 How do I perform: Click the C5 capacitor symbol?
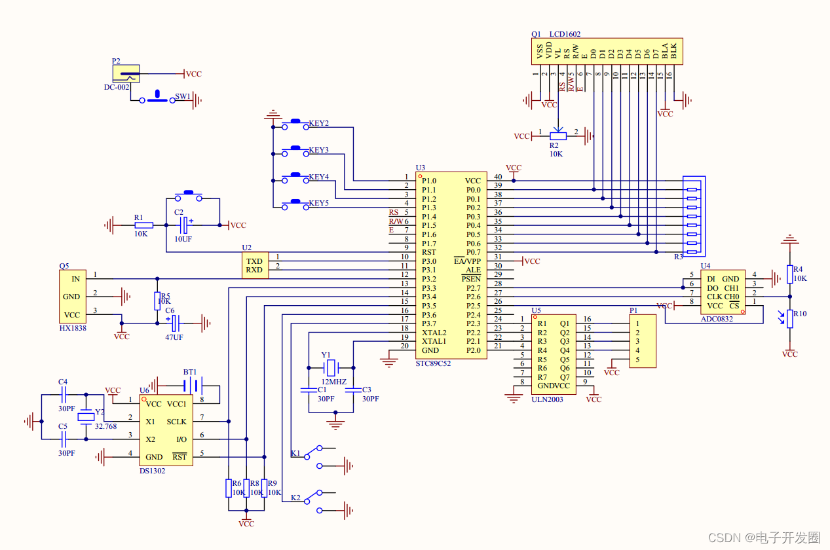pyautogui.click(x=64, y=439)
